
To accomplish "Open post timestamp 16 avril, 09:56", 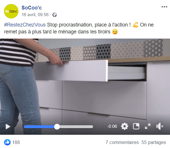I will click(x=35, y=15).
